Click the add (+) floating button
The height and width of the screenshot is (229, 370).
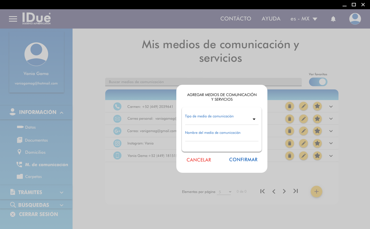coord(317,192)
